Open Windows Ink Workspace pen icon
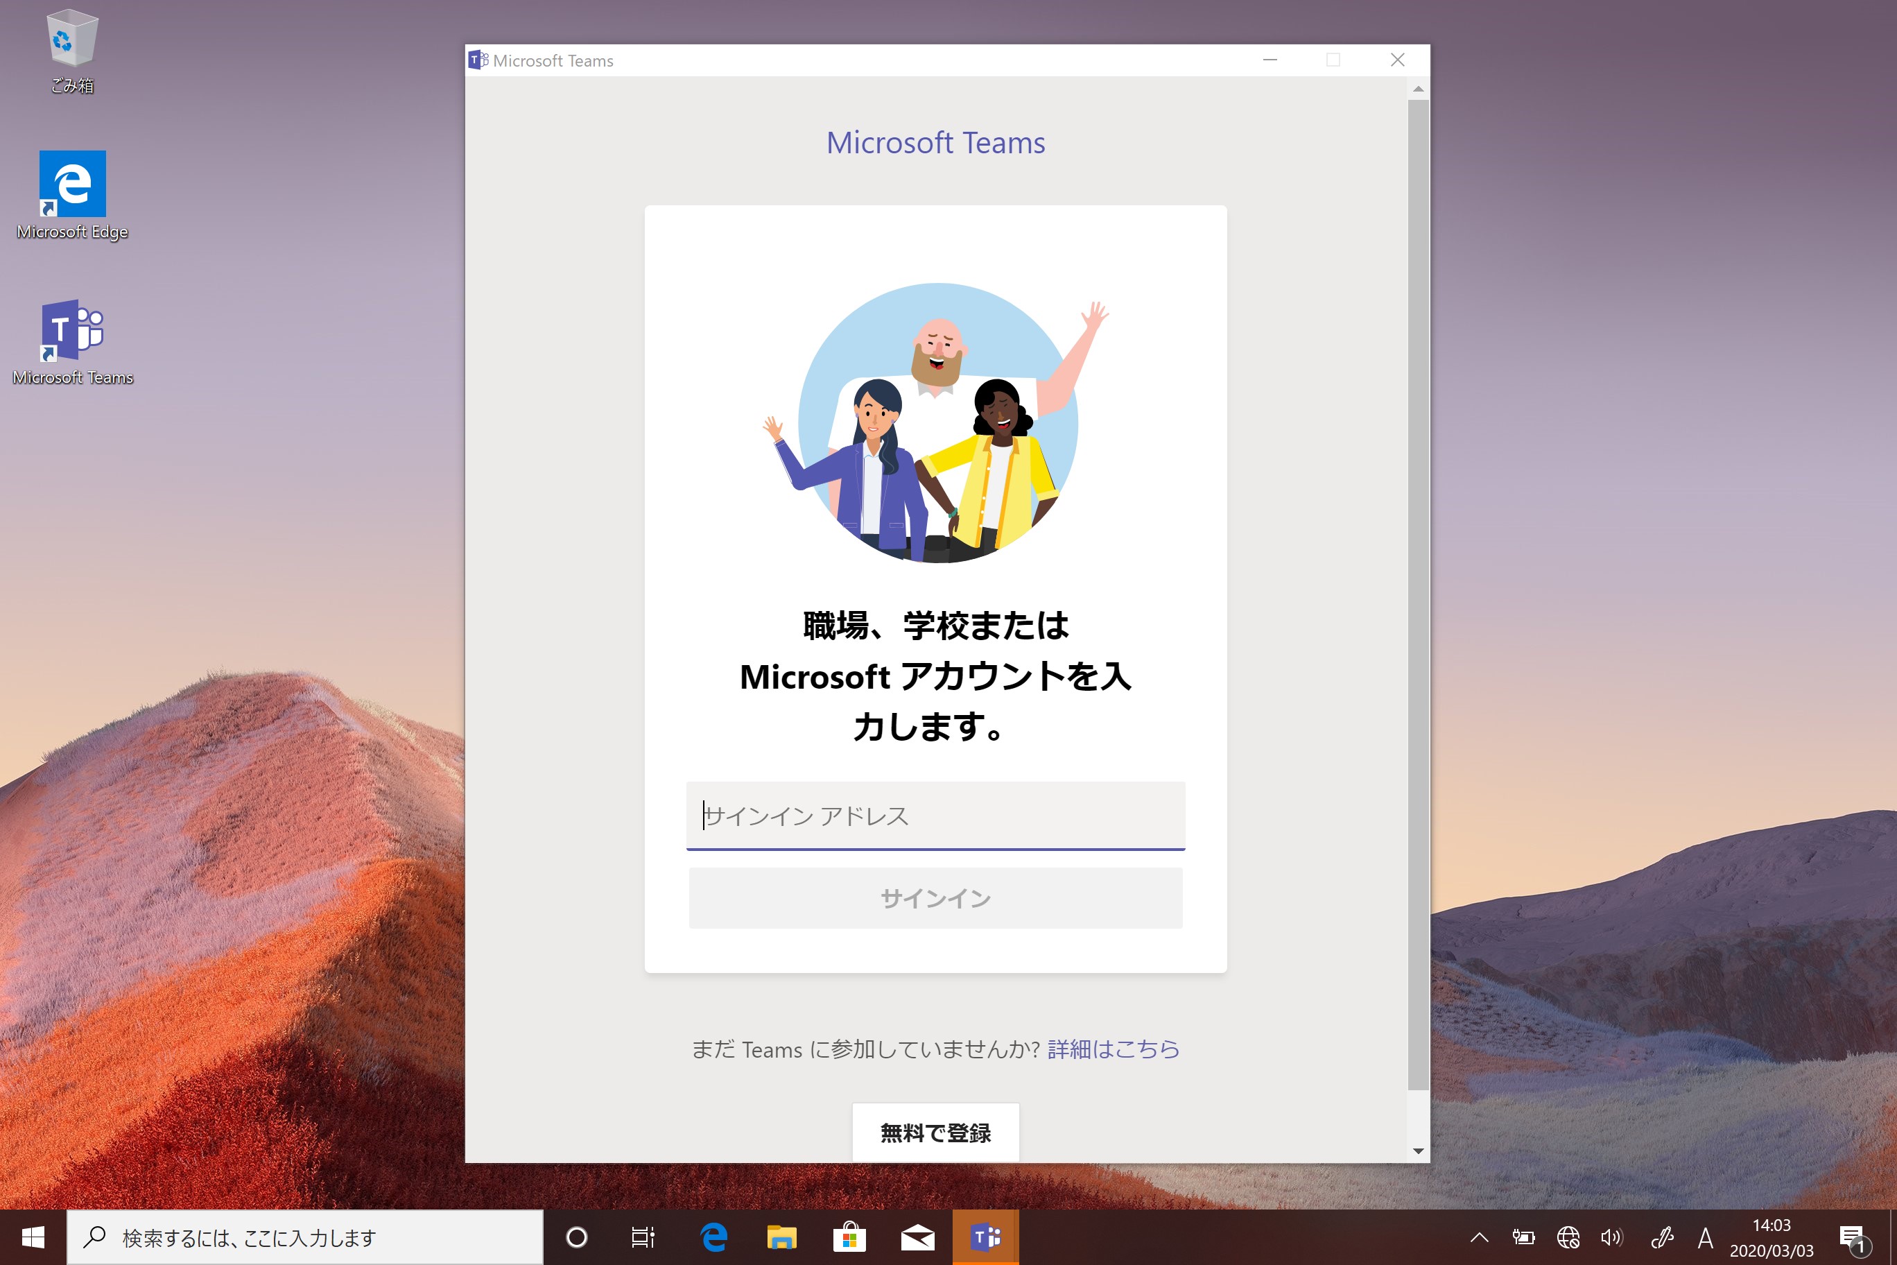The height and width of the screenshot is (1265, 1897). (1661, 1237)
